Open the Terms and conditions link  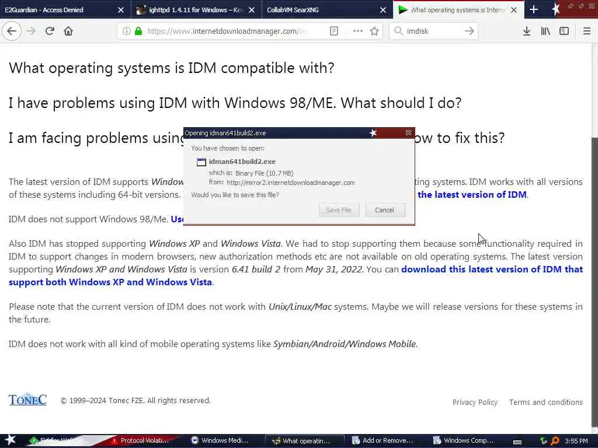coord(546,402)
